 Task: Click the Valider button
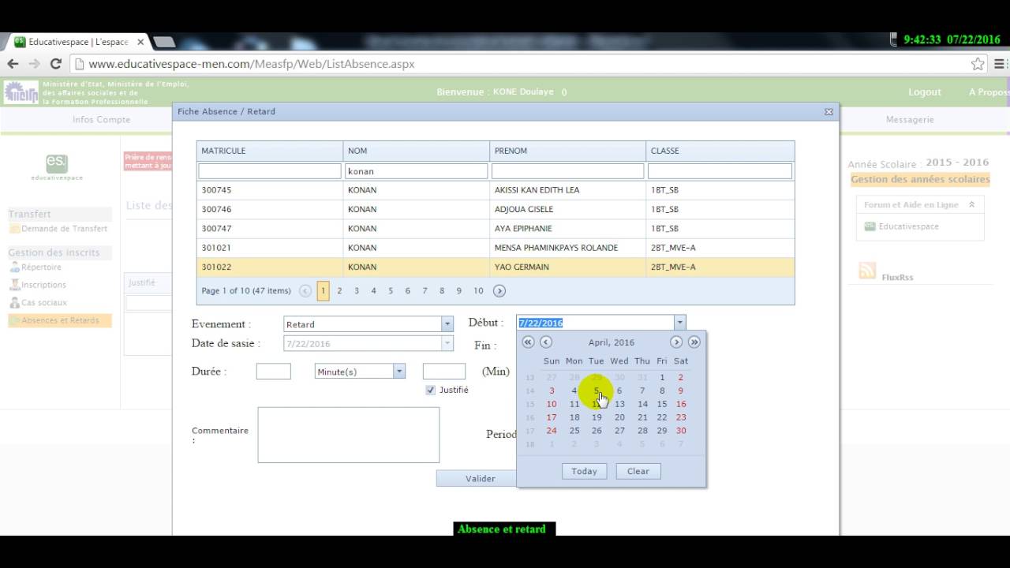[x=480, y=478]
